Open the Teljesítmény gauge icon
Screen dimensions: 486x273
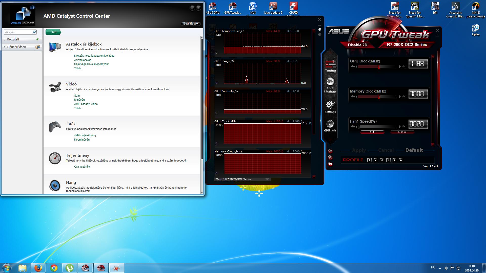(x=55, y=158)
